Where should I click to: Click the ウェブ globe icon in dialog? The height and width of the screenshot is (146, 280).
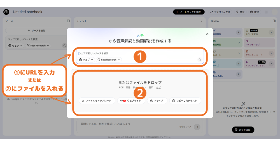(x=81, y=60)
